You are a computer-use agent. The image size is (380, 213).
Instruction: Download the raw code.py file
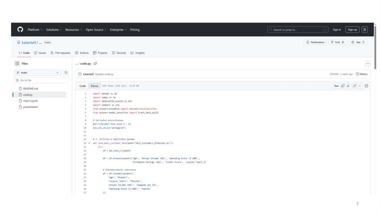348,86
